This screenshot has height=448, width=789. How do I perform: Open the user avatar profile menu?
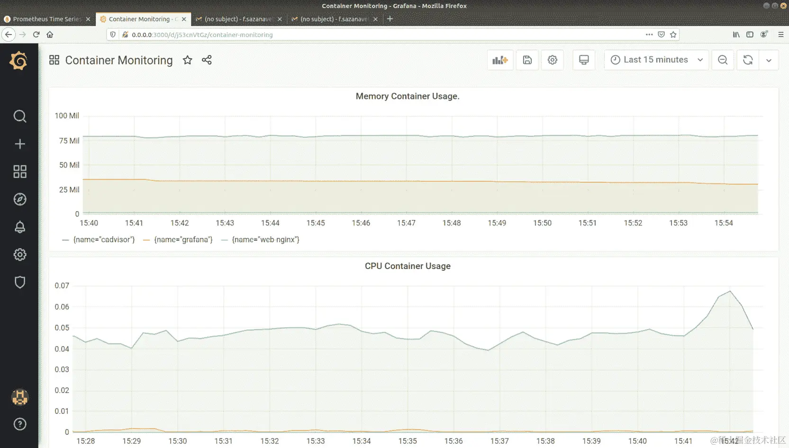[19, 397]
